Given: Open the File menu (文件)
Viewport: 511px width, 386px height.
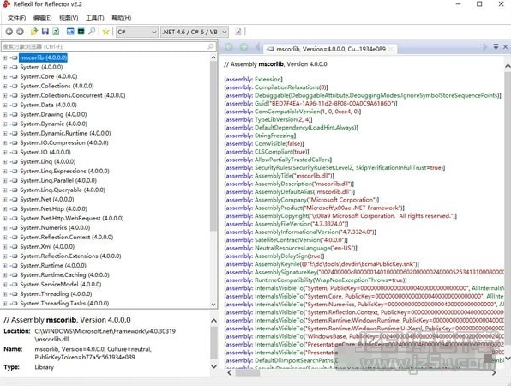Looking at the screenshot, I should click(x=16, y=18).
